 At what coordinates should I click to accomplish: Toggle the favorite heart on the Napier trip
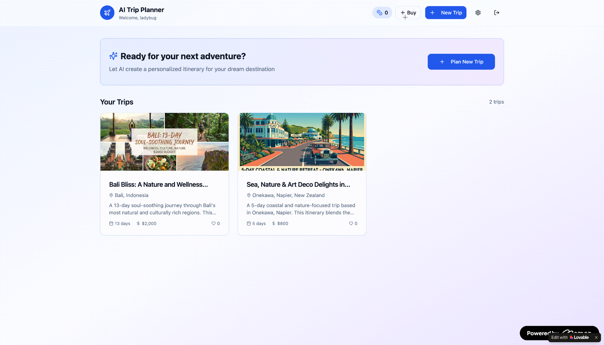[350, 223]
